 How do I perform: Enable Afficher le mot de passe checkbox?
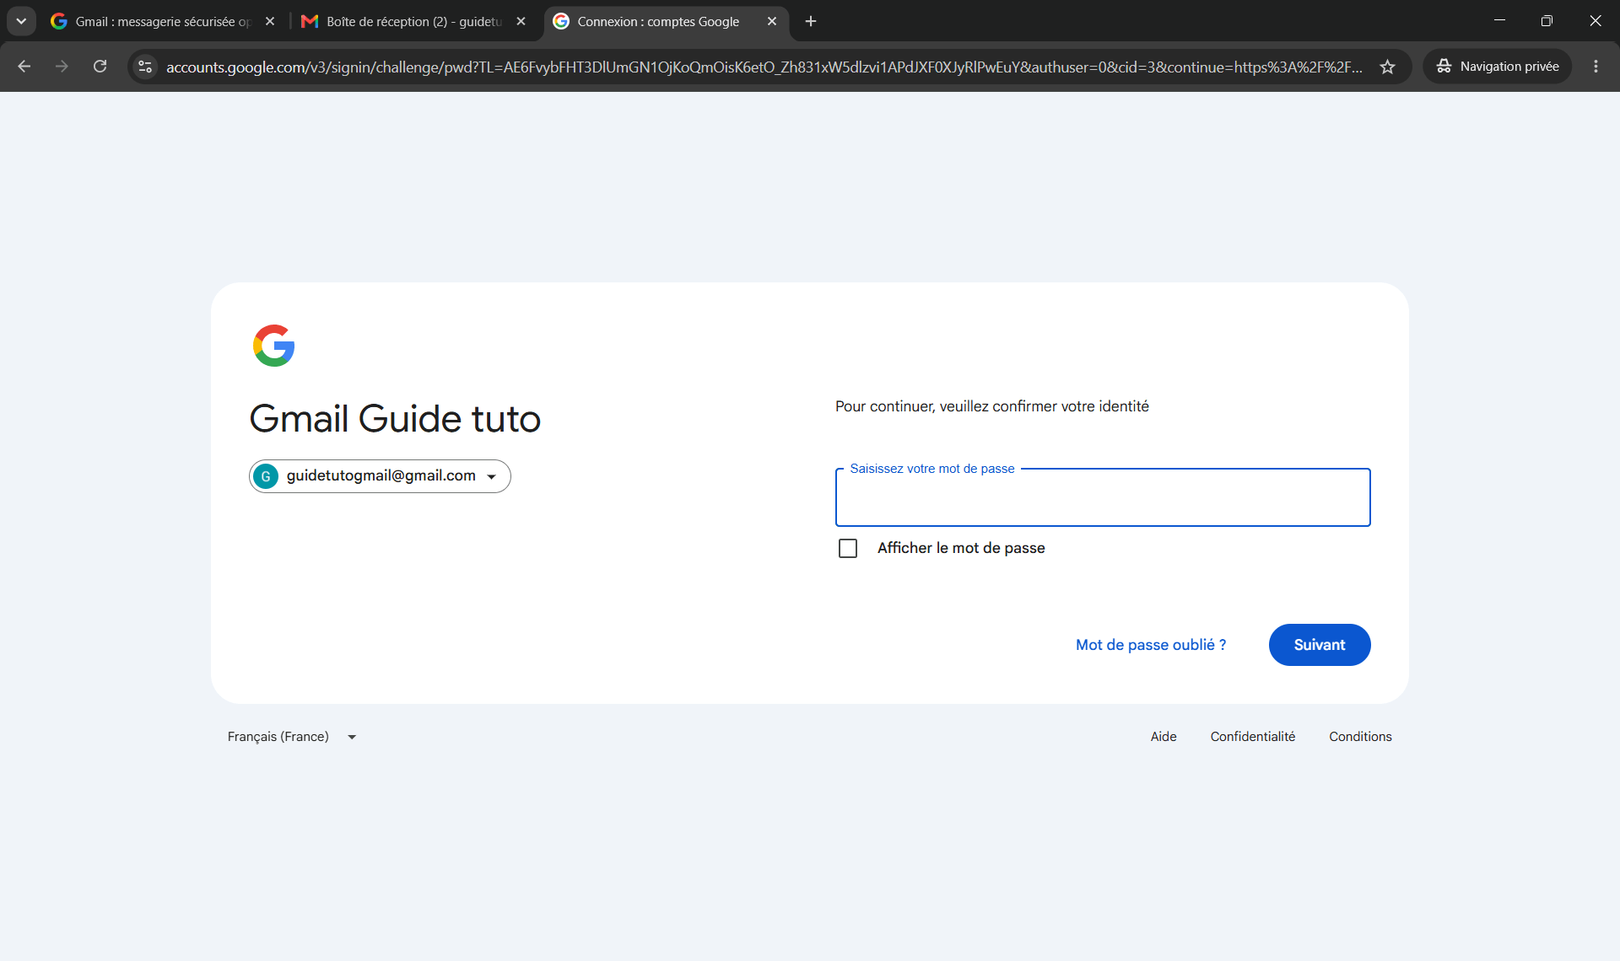coord(848,549)
